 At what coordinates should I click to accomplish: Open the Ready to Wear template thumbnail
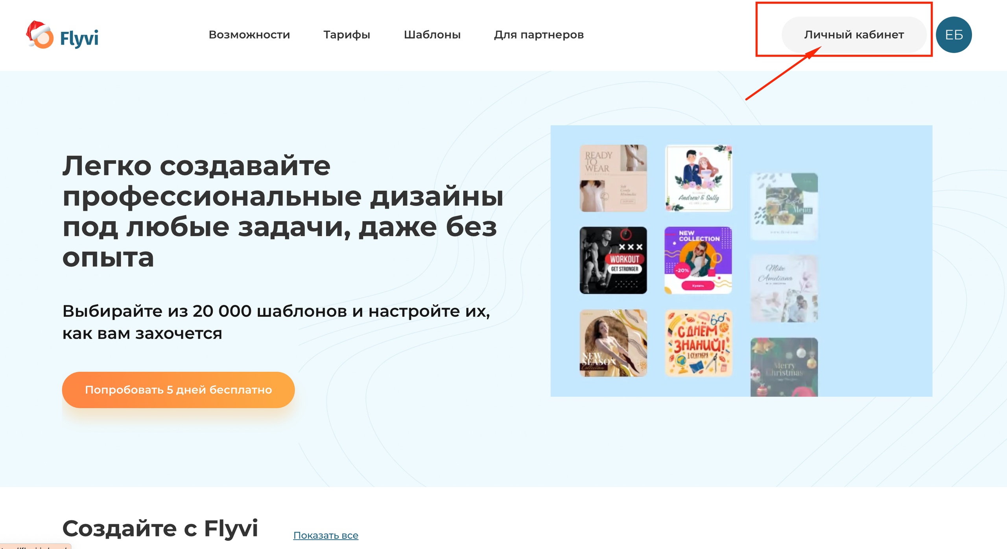point(613,178)
